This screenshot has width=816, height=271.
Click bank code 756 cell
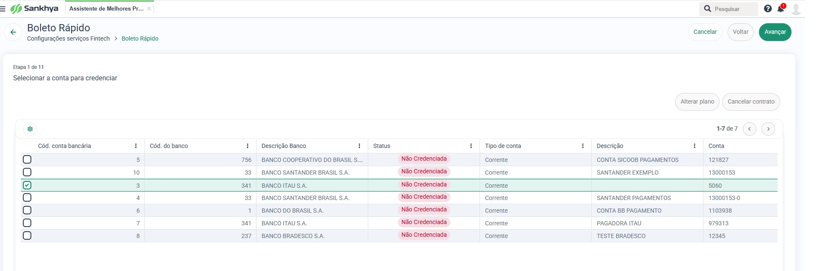(200, 160)
